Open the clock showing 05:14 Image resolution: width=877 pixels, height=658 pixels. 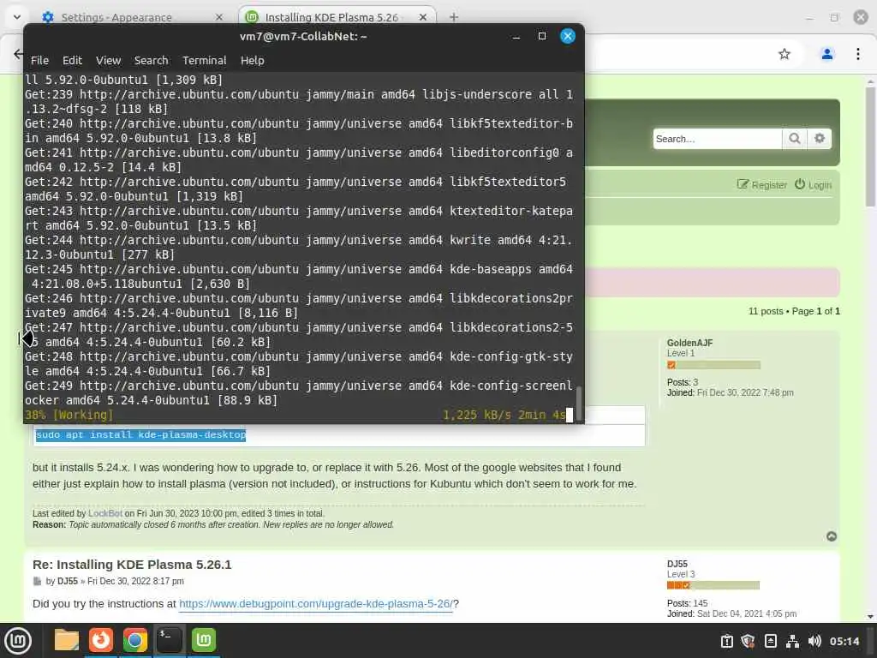coord(844,641)
